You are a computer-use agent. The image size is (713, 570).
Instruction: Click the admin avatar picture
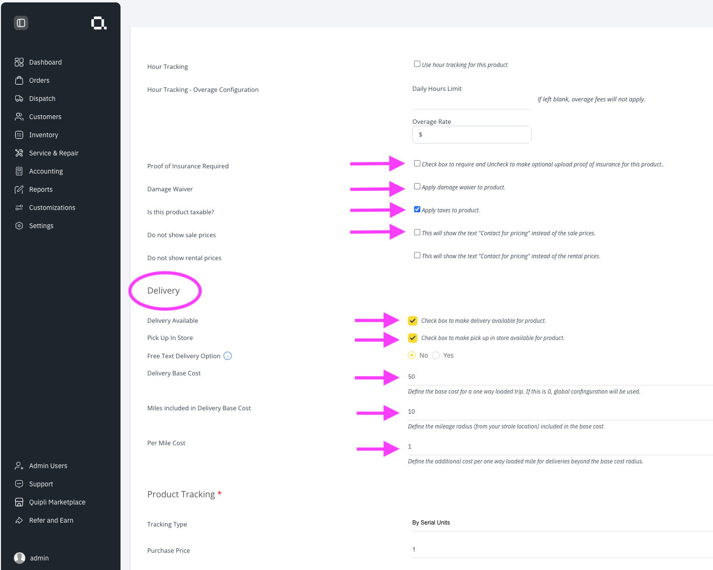point(20,558)
